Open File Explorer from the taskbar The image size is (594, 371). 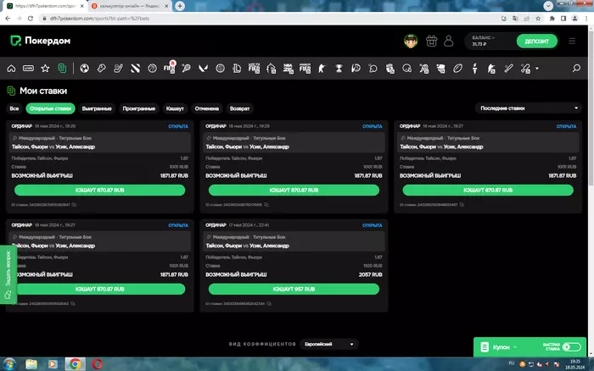pyautogui.click(x=31, y=364)
